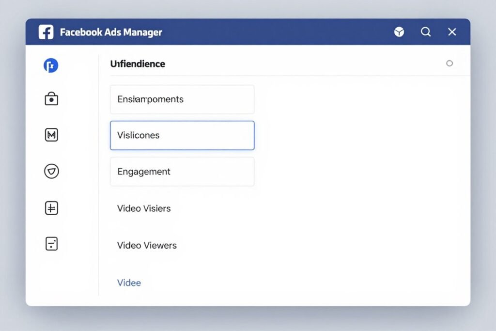Click inside the Enslampoments input field
The height and width of the screenshot is (331, 496).
(182, 99)
